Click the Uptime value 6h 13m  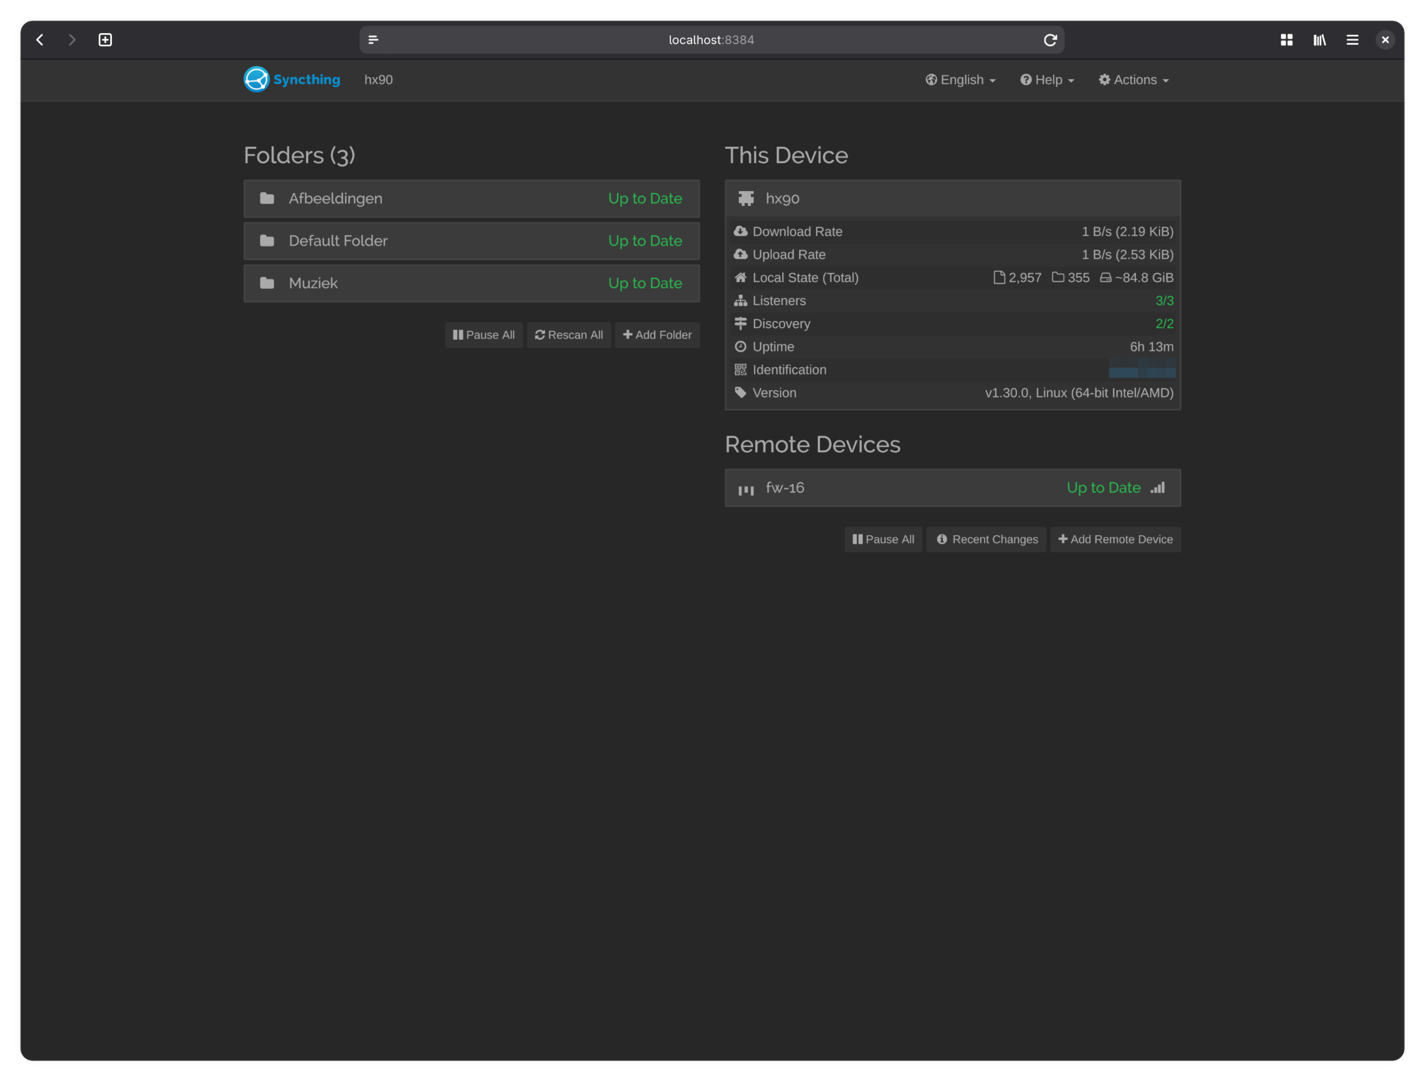tap(1151, 347)
